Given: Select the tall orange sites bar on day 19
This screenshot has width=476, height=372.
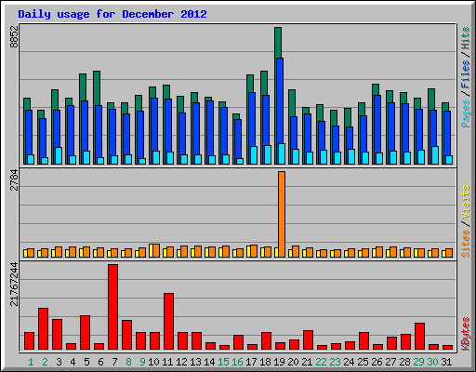Looking at the screenshot, I should pos(282,214).
